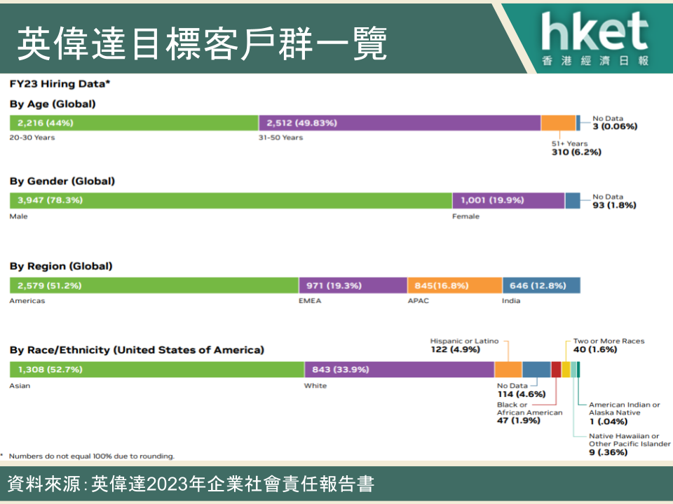The image size is (673, 504).
Task: Click the 114 (4.6%) No Data value
Action: click(522, 394)
